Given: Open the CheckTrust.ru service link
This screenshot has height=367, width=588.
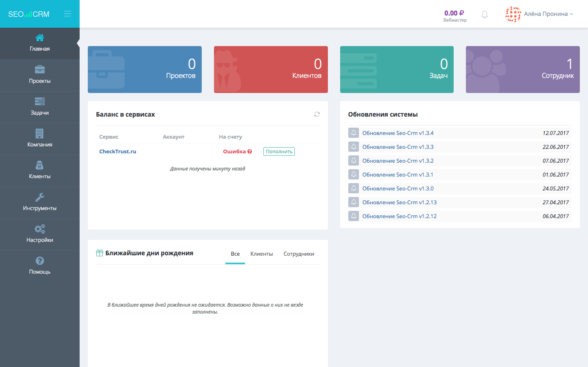Looking at the screenshot, I should pos(118,151).
